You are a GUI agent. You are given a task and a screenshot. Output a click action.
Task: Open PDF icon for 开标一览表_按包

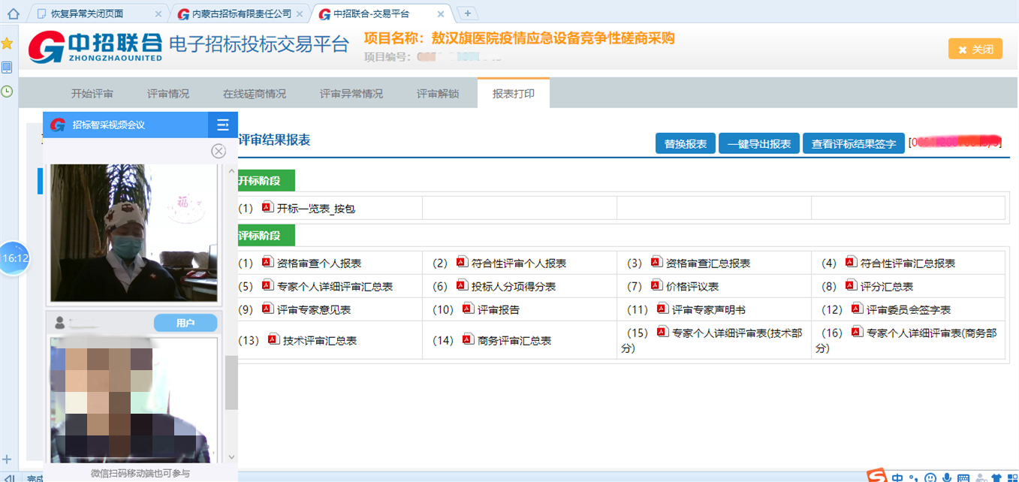click(x=267, y=208)
